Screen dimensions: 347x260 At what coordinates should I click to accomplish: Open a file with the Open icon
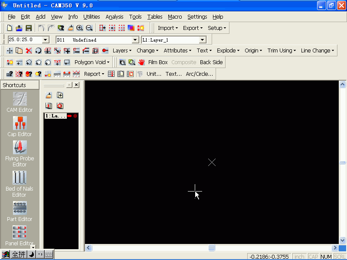coord(19,28)
